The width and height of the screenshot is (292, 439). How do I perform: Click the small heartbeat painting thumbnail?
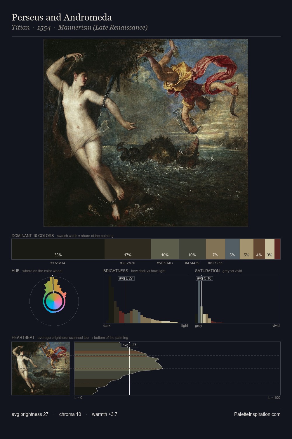click(41, 368)
